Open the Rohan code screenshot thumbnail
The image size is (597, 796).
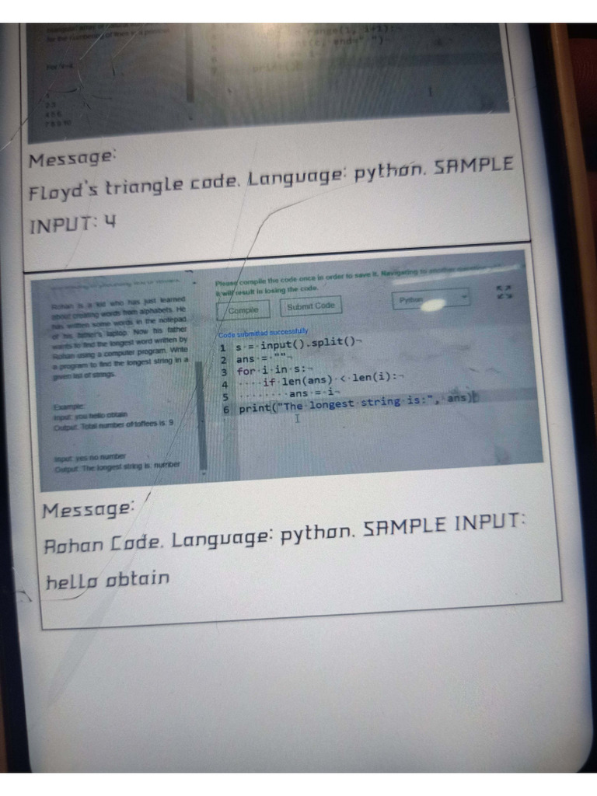tap(288, 371)
